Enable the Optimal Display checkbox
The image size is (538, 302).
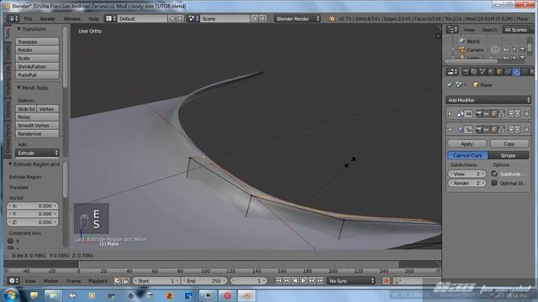point(494,183)
